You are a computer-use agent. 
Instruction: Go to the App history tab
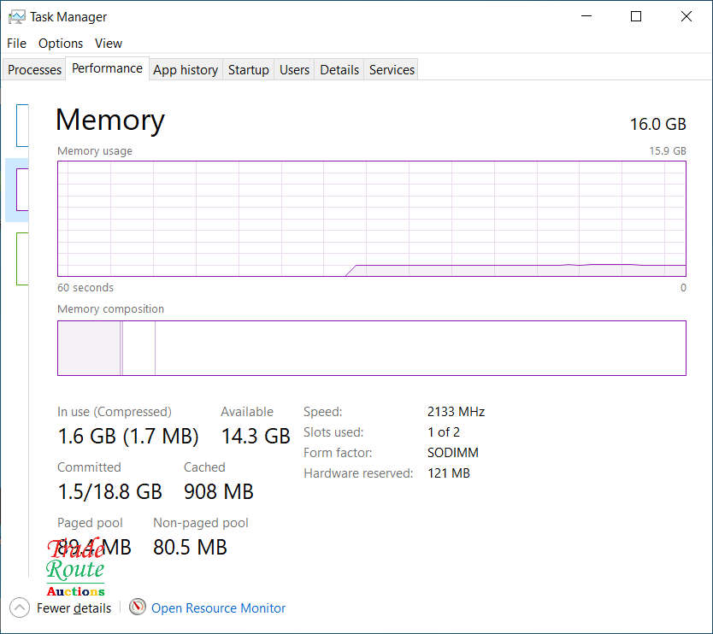coord(186,70)
